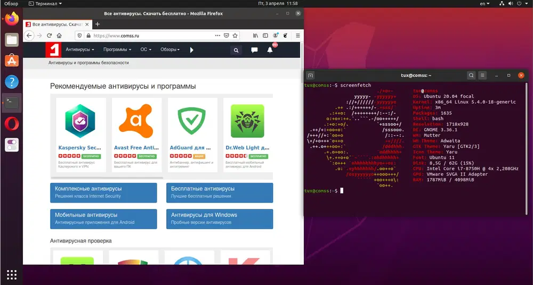533x285 pixels.
Task: Search in the terminal window
Action: tap(471, 76)
